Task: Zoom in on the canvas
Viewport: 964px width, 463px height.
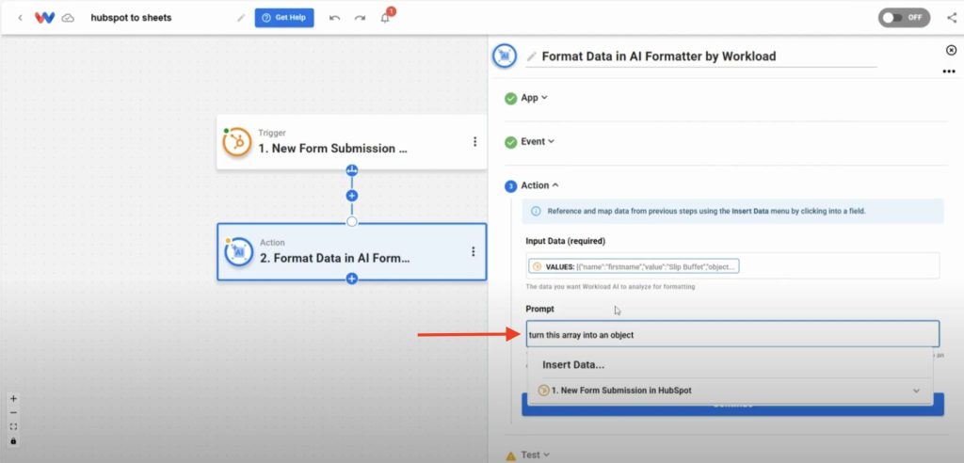Action: point(13,398)
